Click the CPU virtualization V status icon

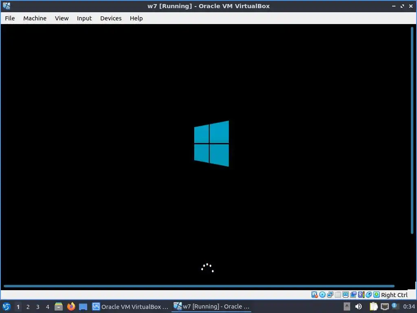361,295
